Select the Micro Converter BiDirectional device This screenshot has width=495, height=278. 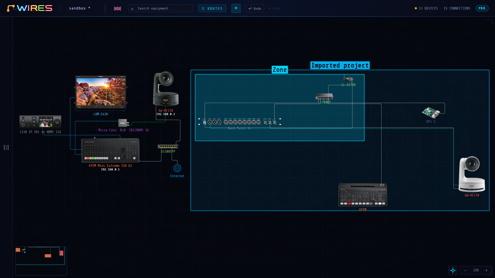click(x=123, y=123)
